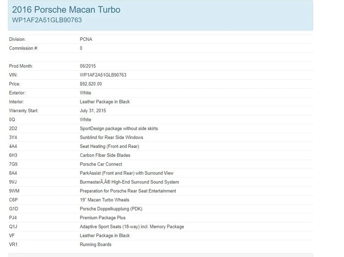Image resolution: width=344 pixels, height=257 pixels.
Task: Click the 2016 Porsche Macan Turbo heading
Action: tap(66, 10)
